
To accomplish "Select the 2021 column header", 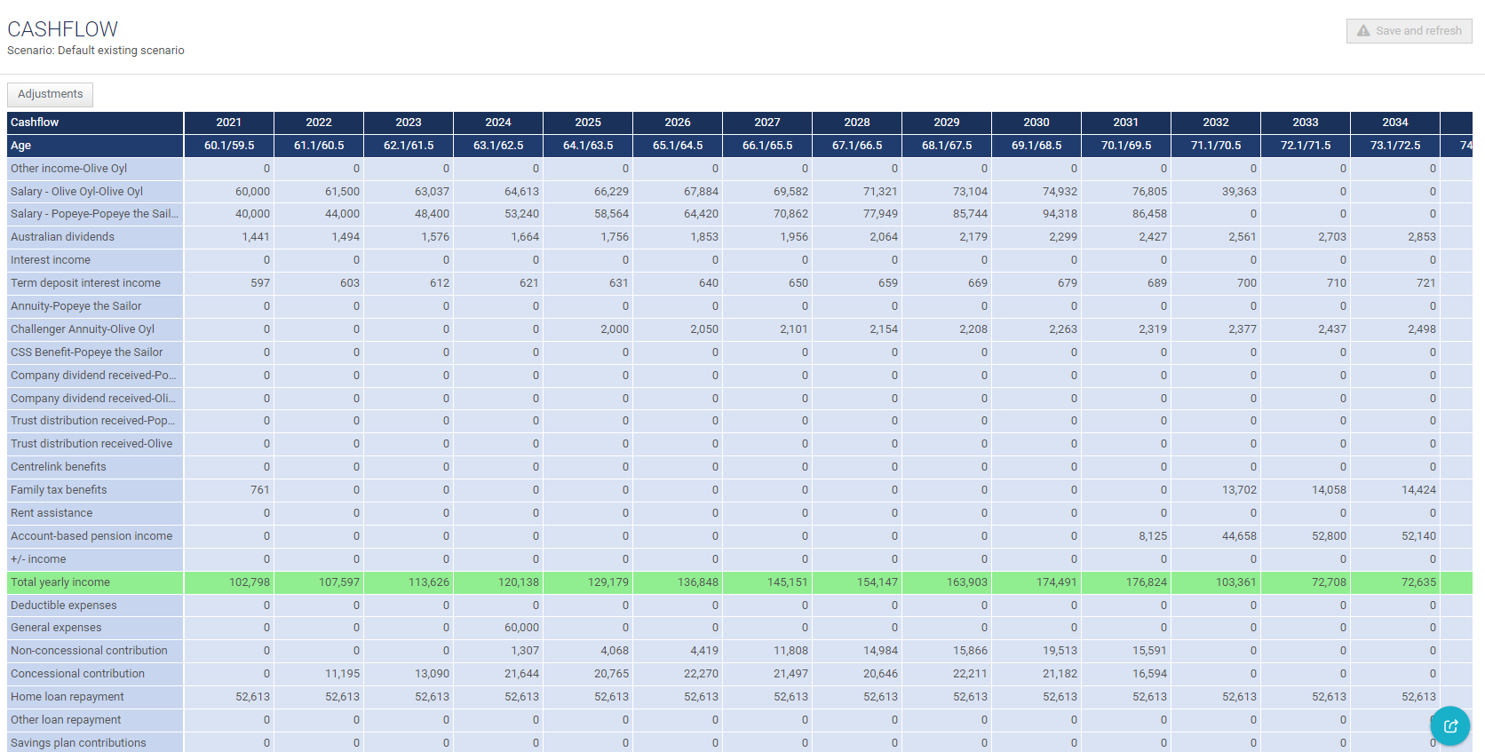I will click(x=229, y=123).
